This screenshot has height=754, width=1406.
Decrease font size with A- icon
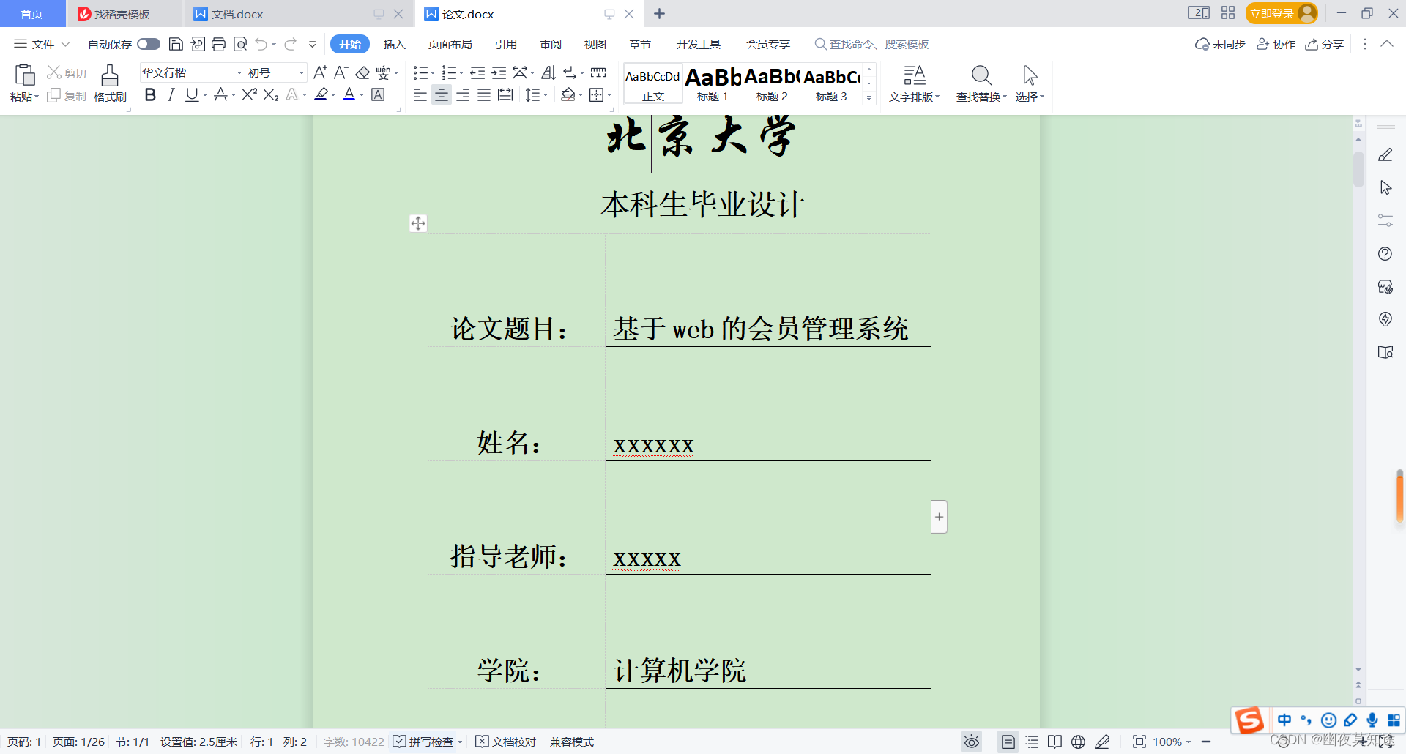coord(341,72)
